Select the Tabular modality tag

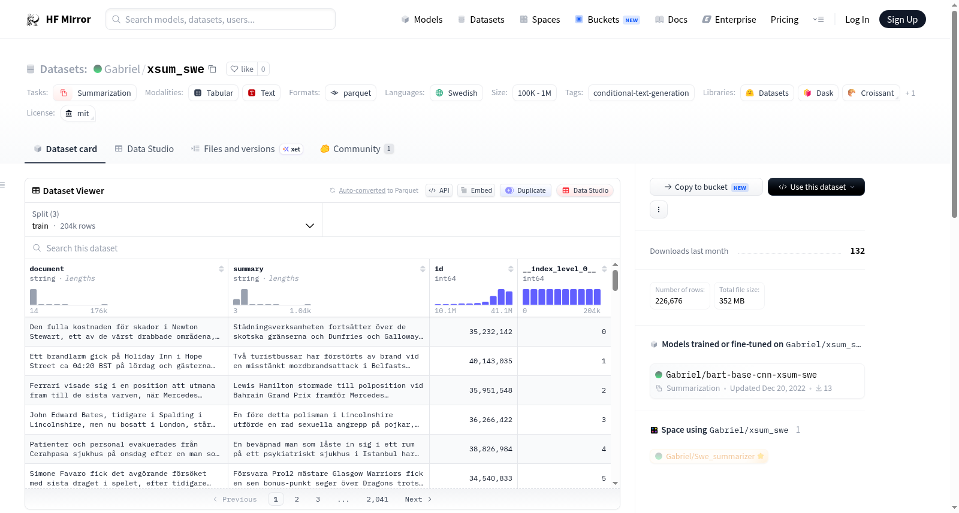[213, 93]
